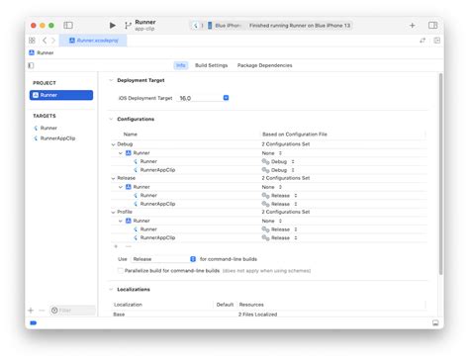Collapse the Runner project under Debug

point(121,153)
